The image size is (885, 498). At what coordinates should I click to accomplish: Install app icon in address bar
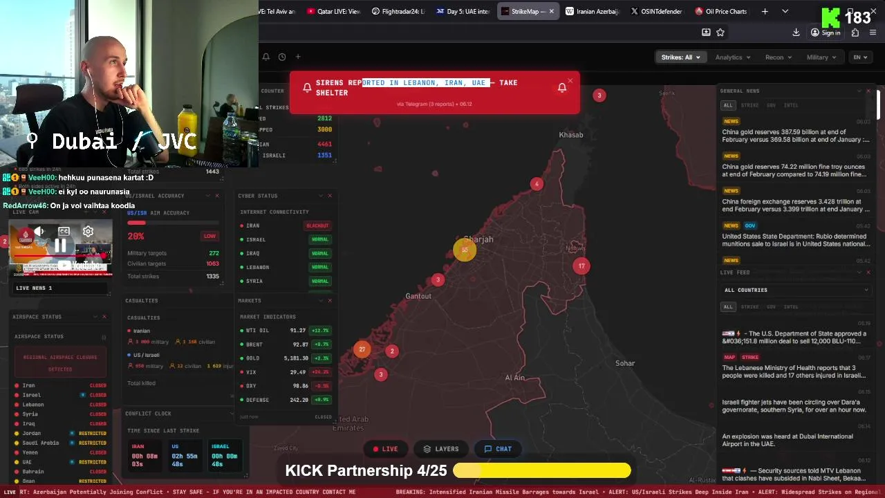click(x=706, y=33)
